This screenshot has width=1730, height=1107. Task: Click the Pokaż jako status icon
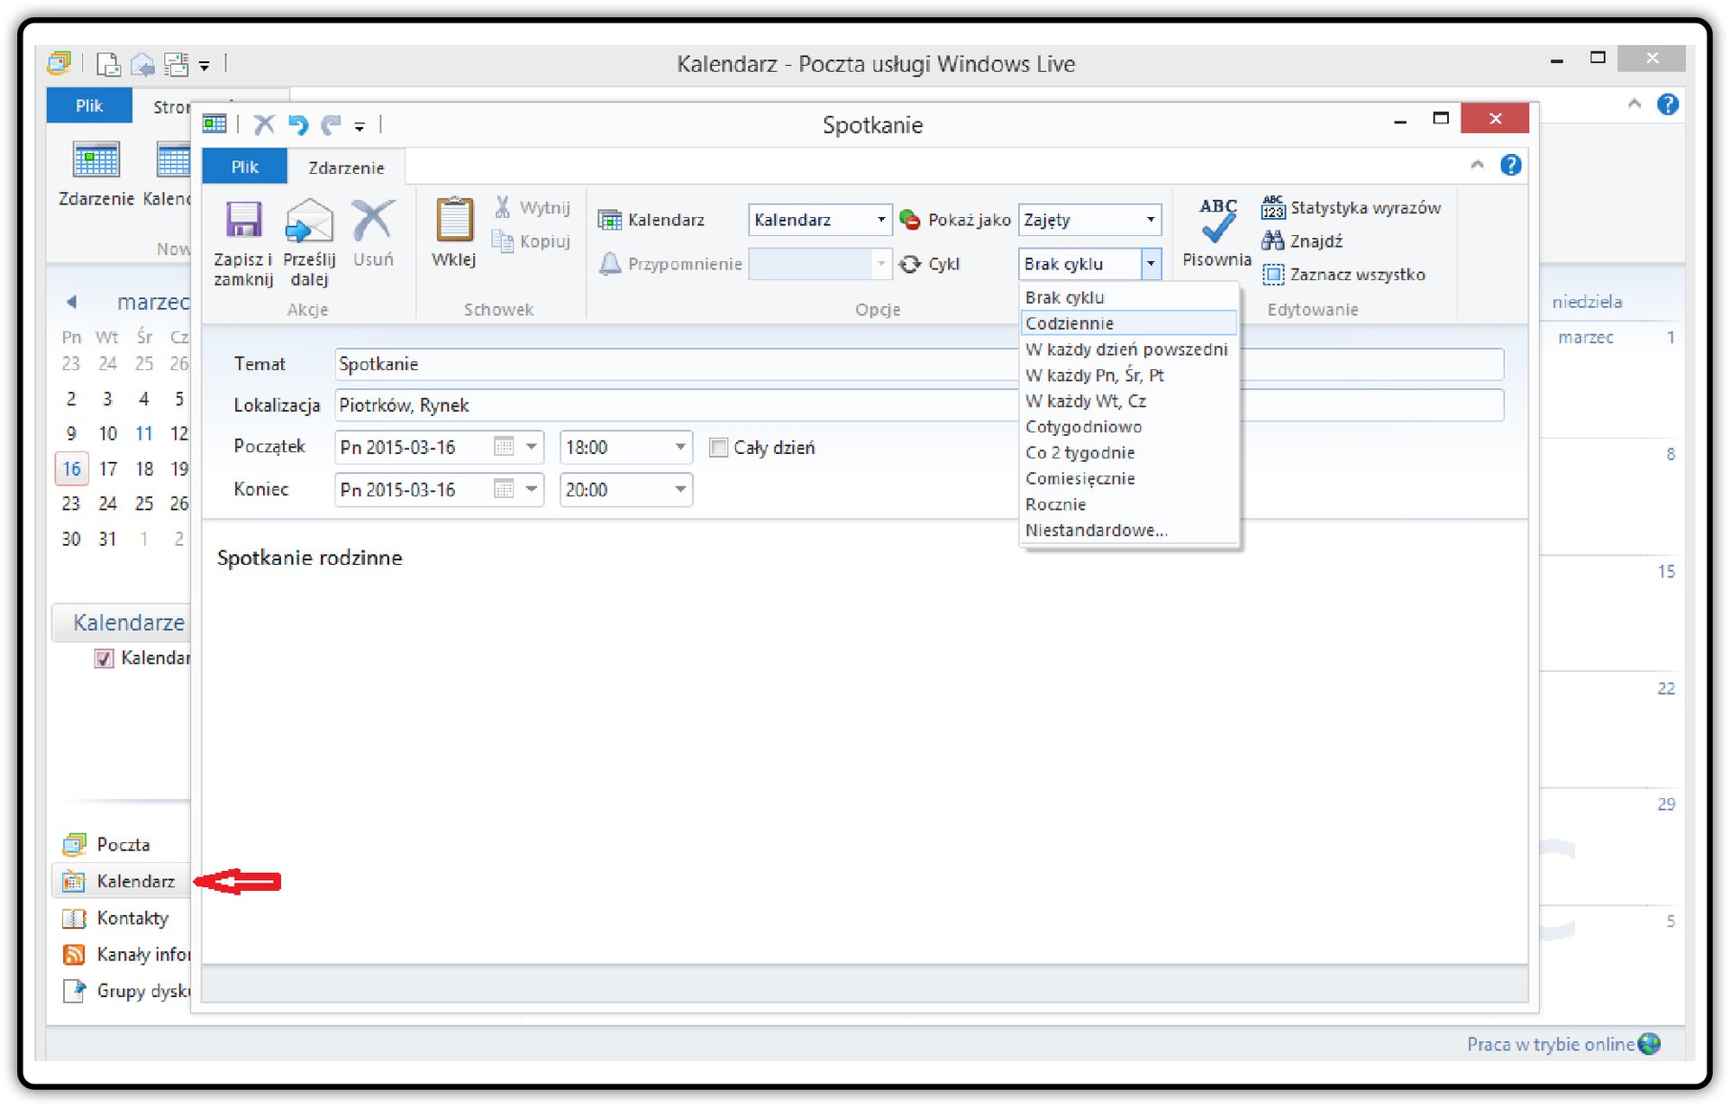coord(910,220)
